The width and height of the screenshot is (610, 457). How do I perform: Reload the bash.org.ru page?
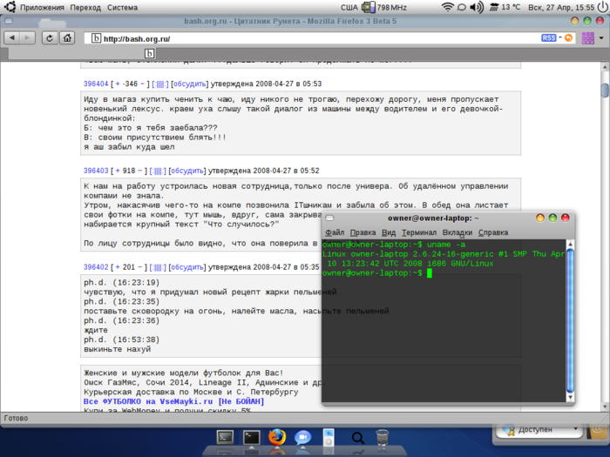pyautogui.click(x=50, y=38)
